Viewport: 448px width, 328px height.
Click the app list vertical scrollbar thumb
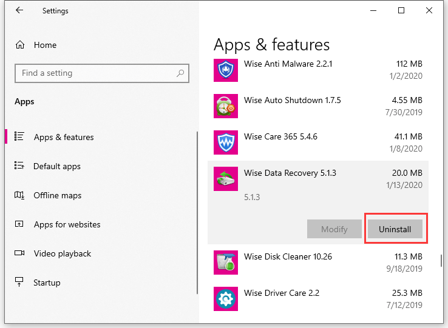tap(441, 261)
